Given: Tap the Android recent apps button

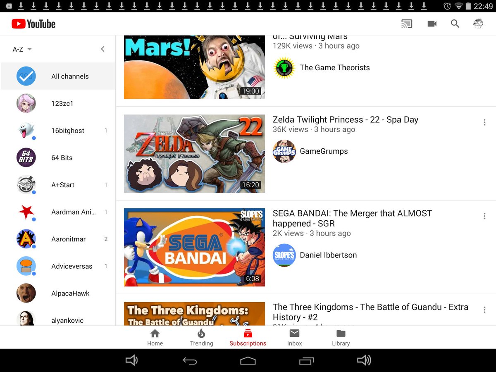Looking at the screenshot, I should tap(306, 360).
